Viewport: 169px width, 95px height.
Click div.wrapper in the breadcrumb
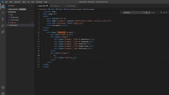click(90, 9)
